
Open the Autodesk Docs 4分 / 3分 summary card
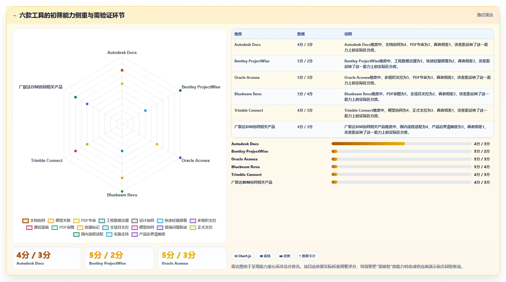pos(47,258)
